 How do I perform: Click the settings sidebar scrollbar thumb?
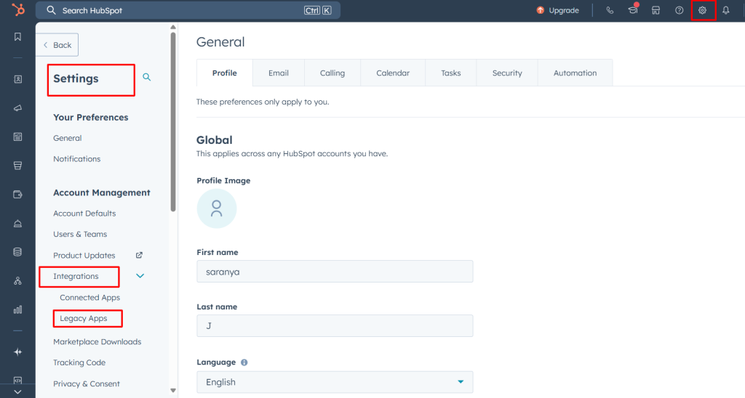point(173,121)
